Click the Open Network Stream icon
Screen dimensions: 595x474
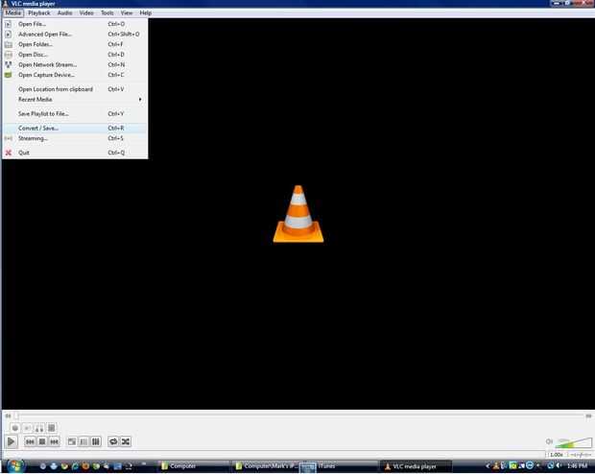click(8, 65)
